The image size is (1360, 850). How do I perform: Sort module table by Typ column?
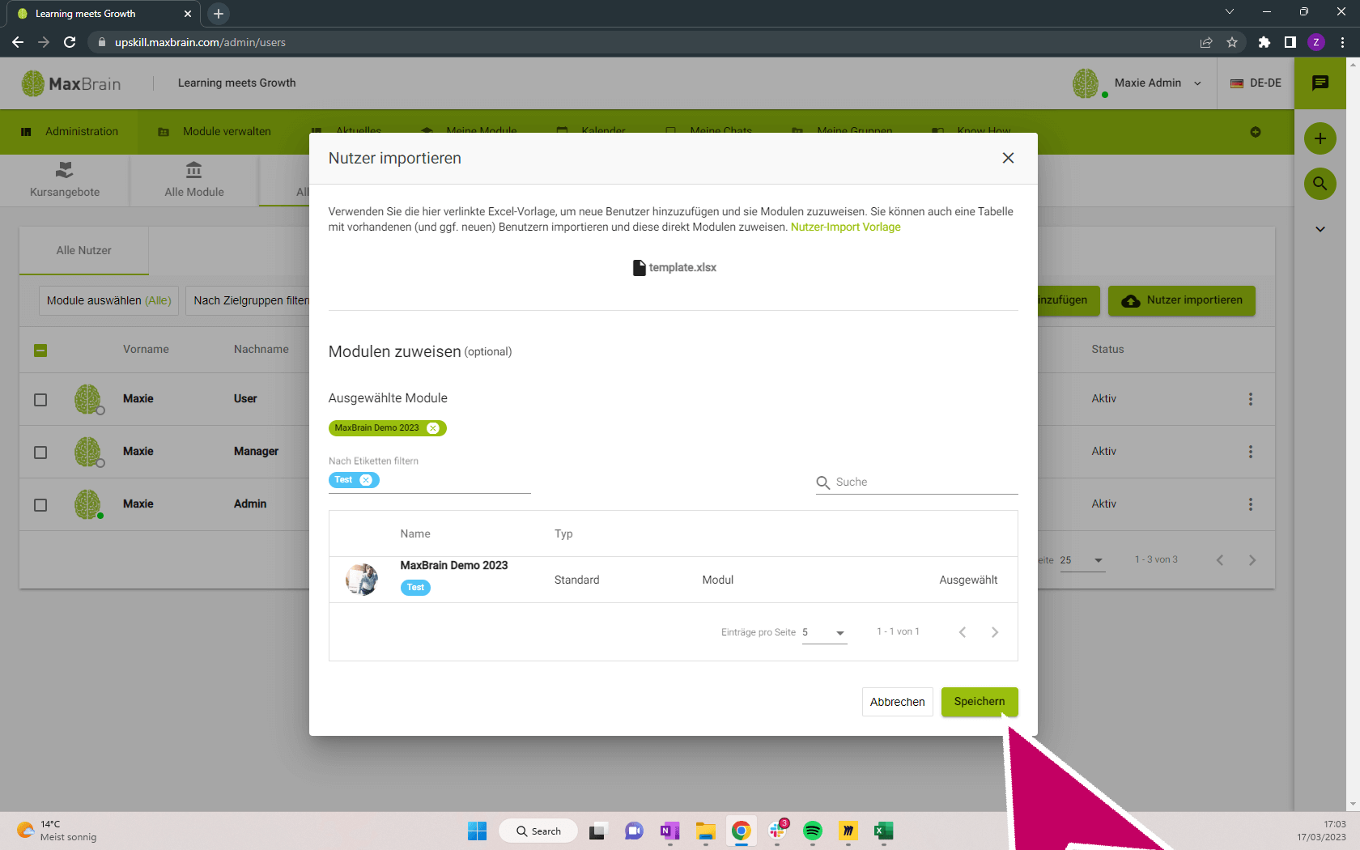[563, 533]
